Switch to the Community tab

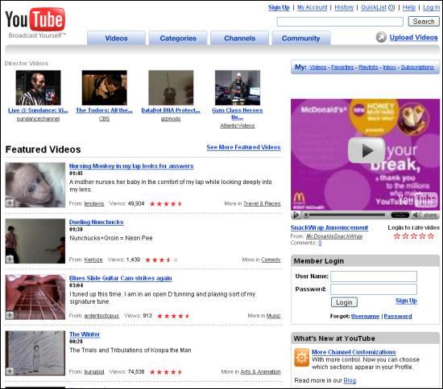[x=301, y=38]
